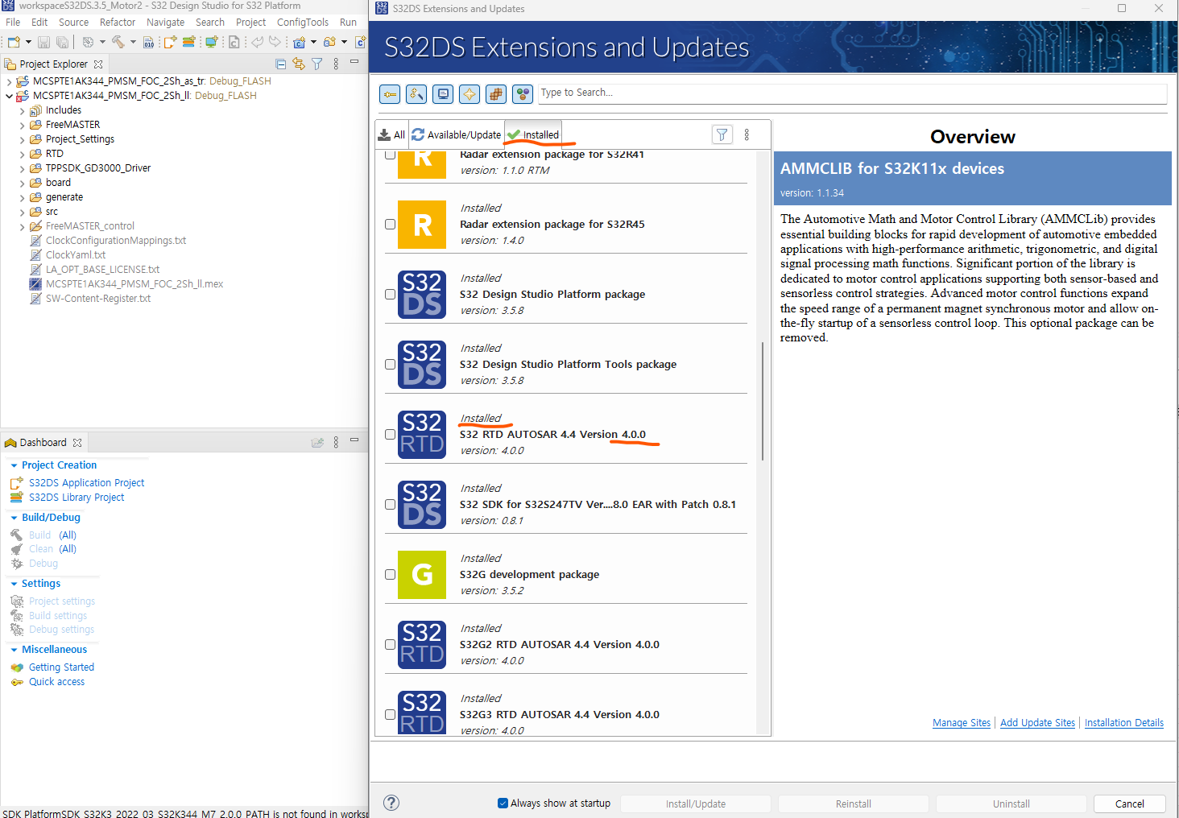Expand the TPPSDK_GD3000_Driver folder
The height and width of the screenshot is (818, 1179).
point(22,168)
